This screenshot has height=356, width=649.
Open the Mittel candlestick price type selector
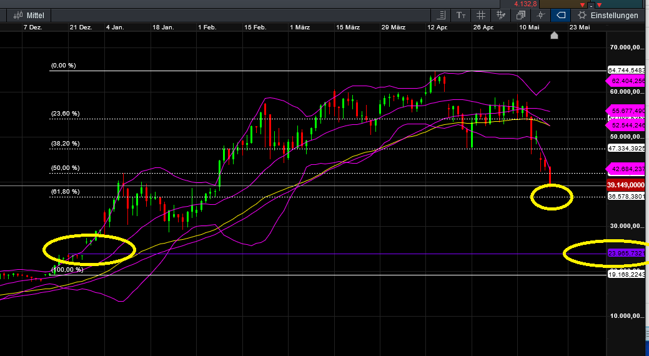pos(29,16)
